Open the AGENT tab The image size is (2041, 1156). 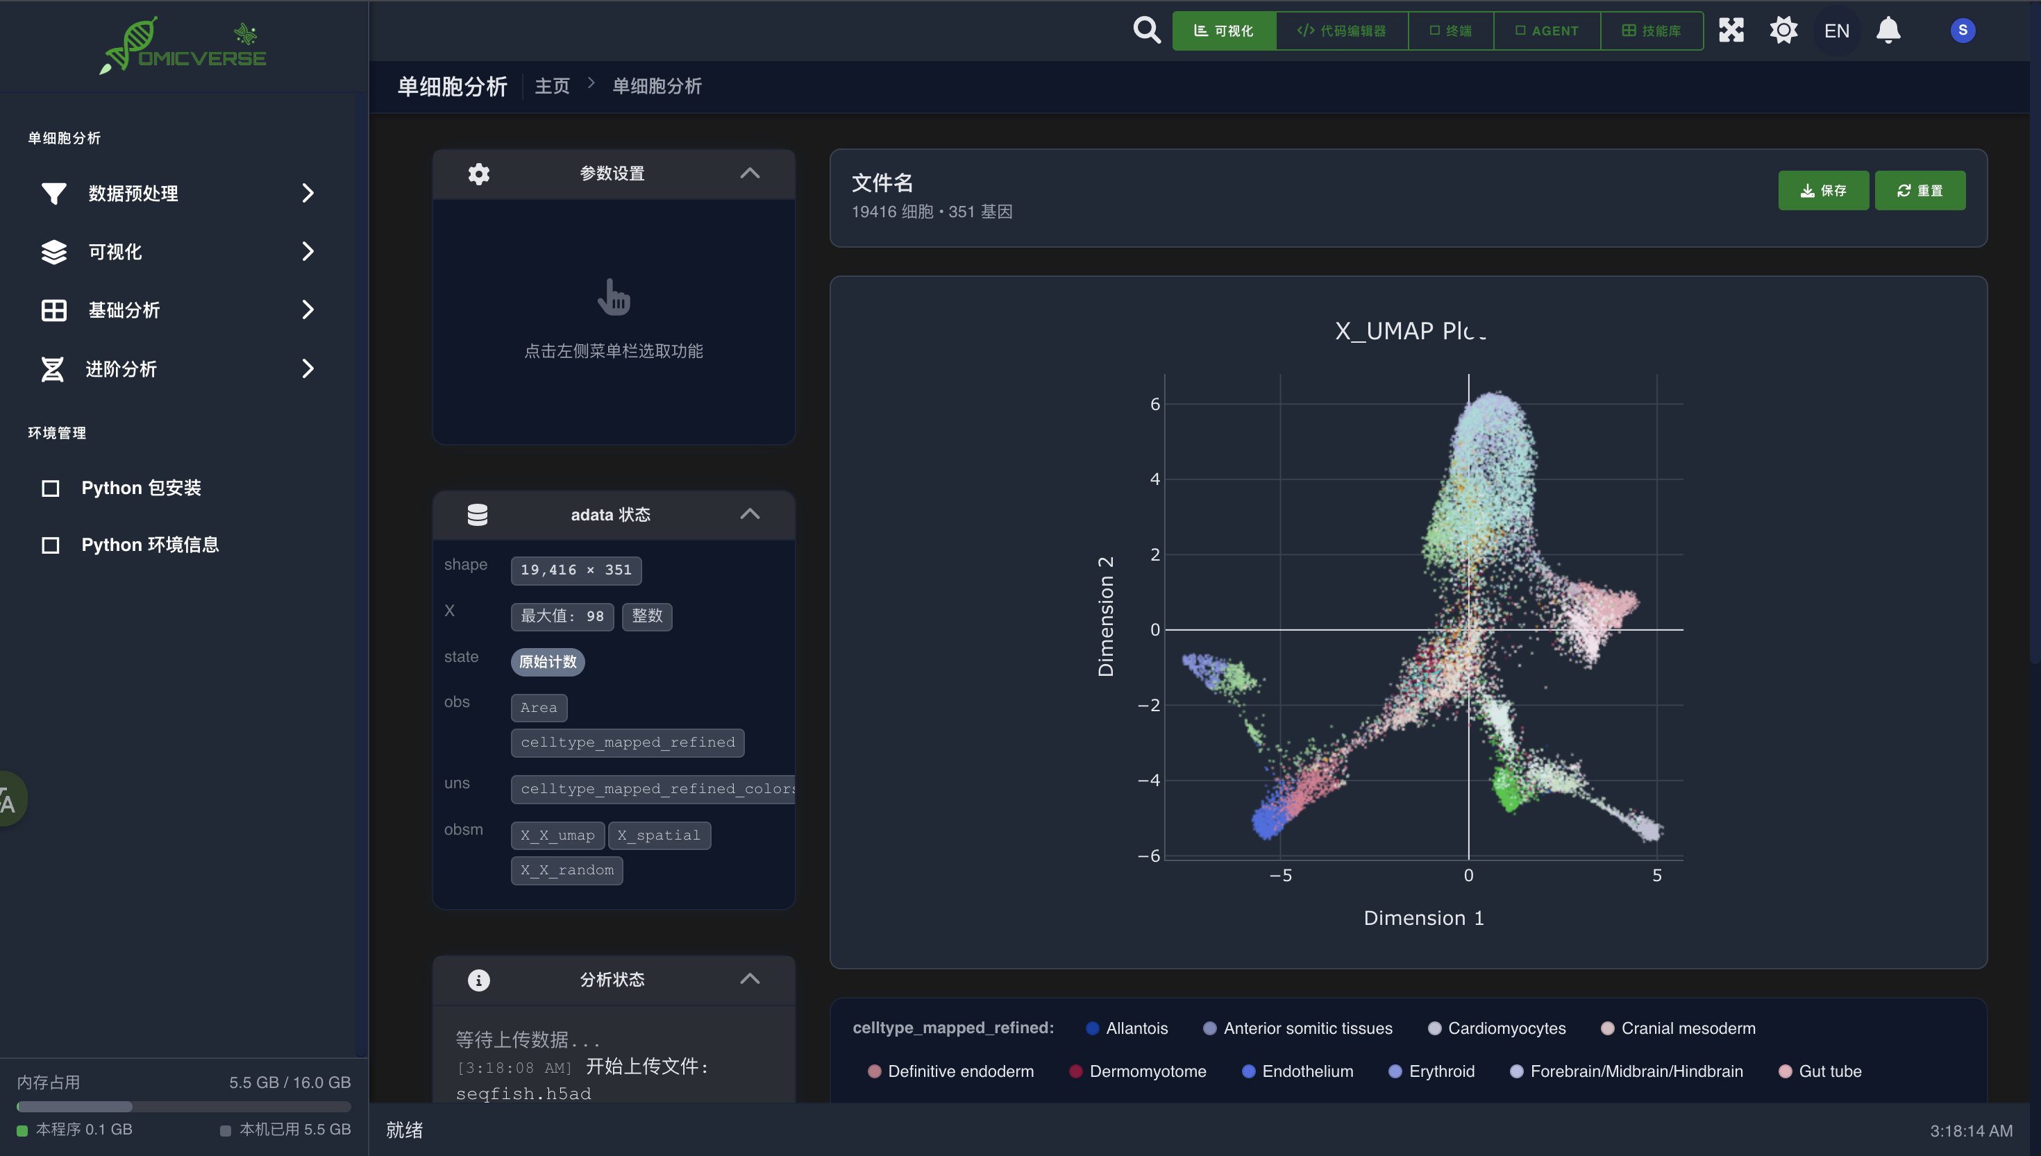pyautogui.click(x=1545, y=30)
